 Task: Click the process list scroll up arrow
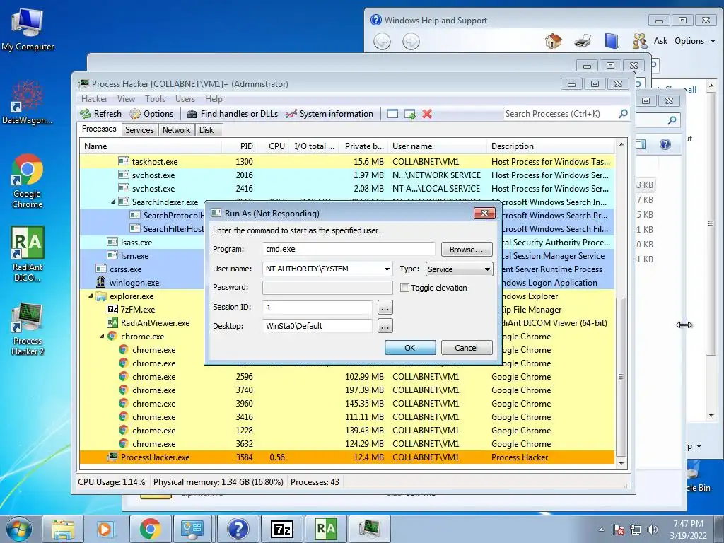pyautogui.click(x=621, y=144)
